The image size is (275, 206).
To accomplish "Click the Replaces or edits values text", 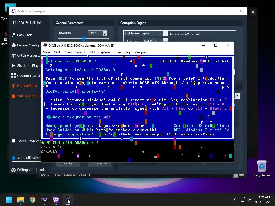I will 184,34.
